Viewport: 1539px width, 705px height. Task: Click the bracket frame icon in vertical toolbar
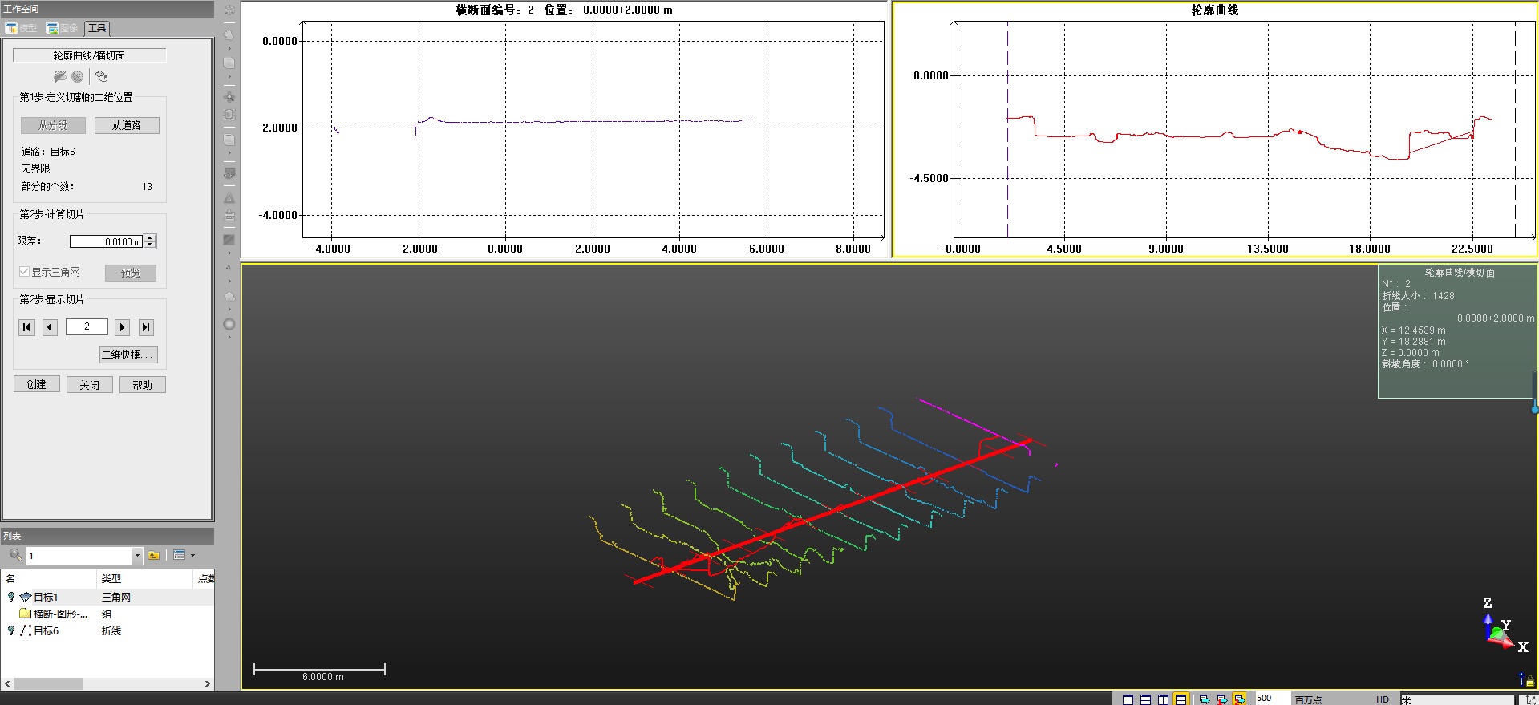[229, 115]
